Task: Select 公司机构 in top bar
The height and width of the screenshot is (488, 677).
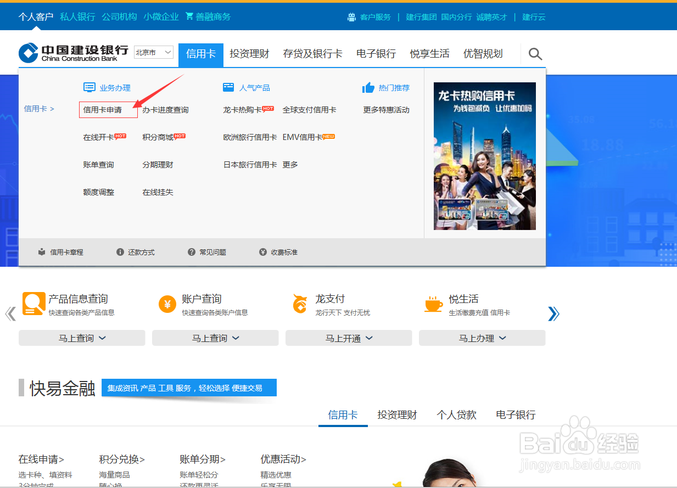Action: pos(119,16)
